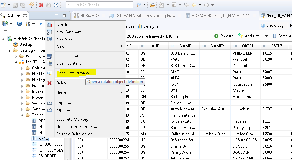Close the Systems view tab
The height and width of the screenshot is (160, 292).
click(25, 16)
